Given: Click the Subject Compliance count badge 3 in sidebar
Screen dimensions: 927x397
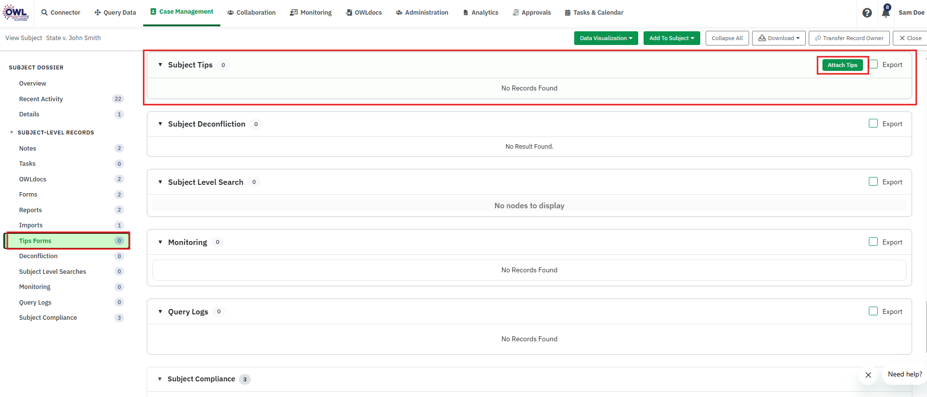Looking at the screenshot, I should coord(119,318).
